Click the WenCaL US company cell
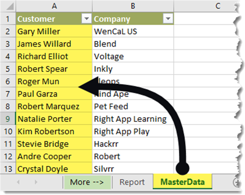This screenshot has width=245, height=195. tap(133, 31)
